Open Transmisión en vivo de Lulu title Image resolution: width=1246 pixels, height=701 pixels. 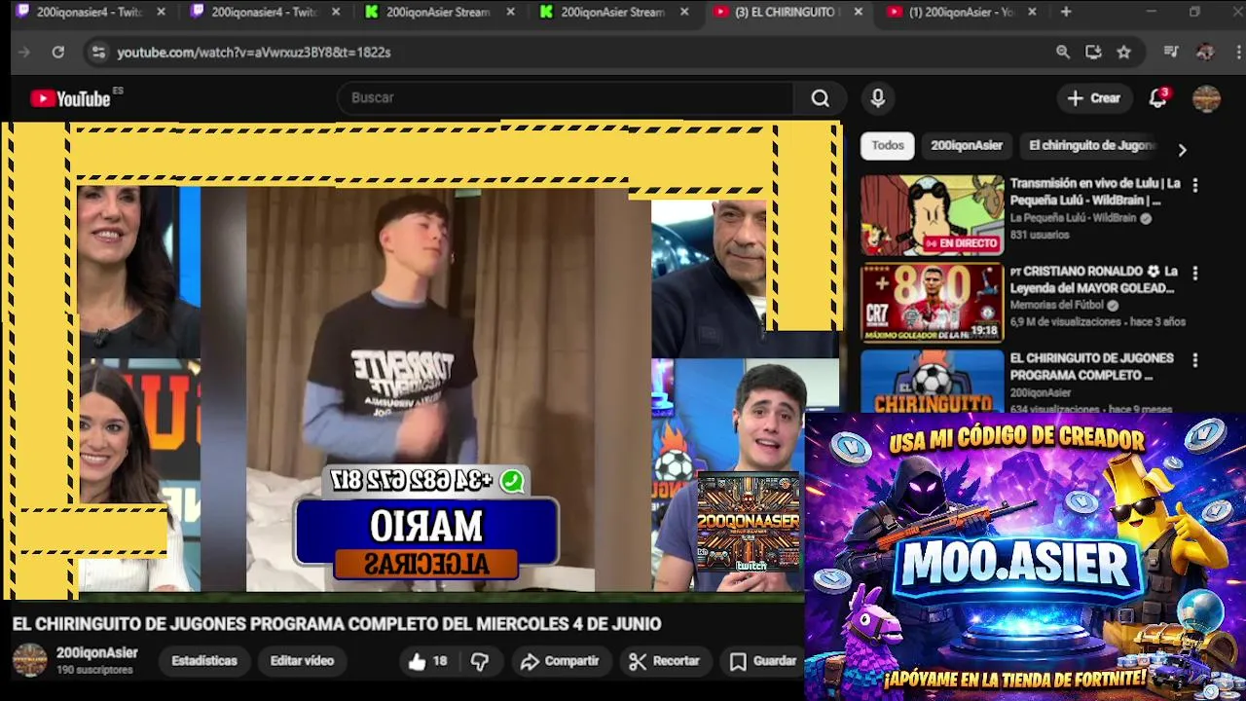coord(1095,192)
